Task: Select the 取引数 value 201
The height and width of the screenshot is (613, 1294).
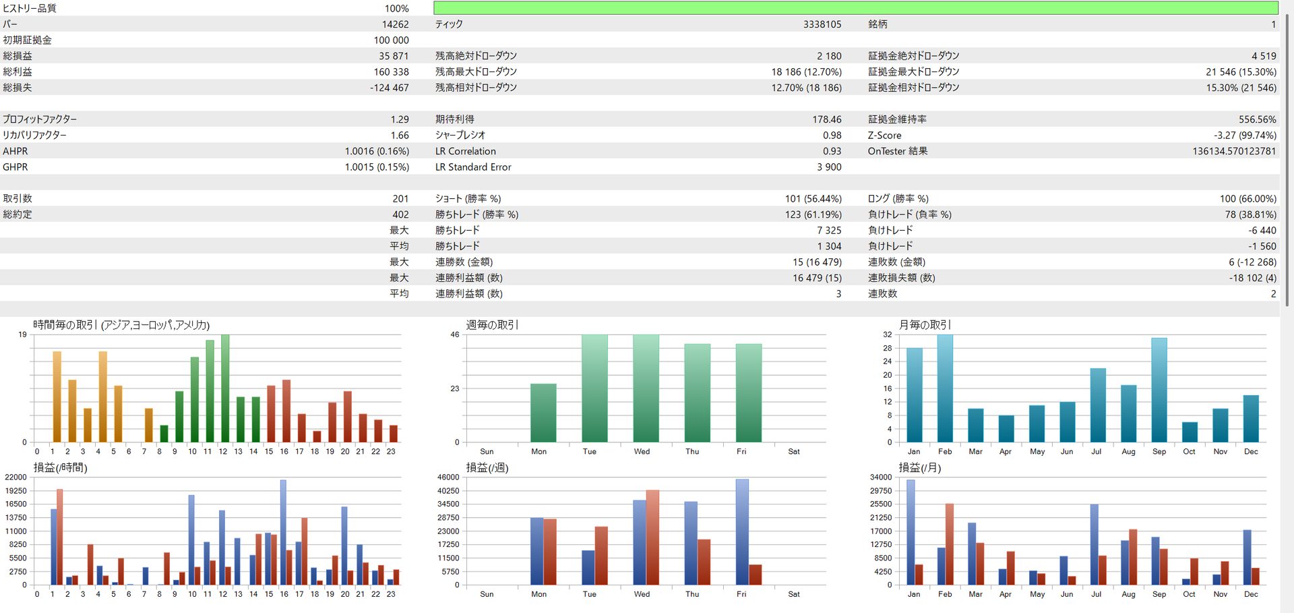Action: point(400,199)
